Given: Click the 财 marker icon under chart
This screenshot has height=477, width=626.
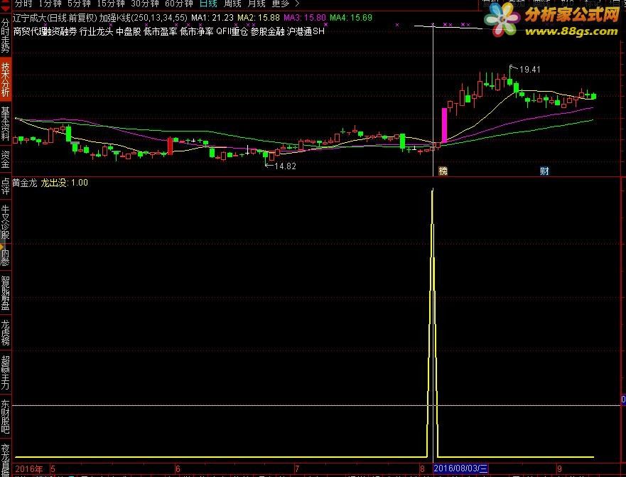Looking at the screenshot, I should click(x=544, y=171).
